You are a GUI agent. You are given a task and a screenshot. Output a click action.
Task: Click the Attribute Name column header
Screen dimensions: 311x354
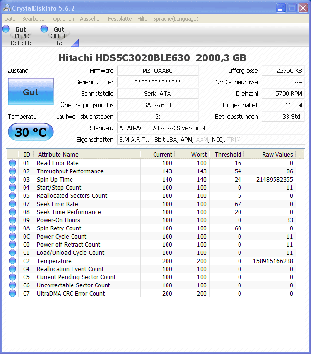[87, 154]
